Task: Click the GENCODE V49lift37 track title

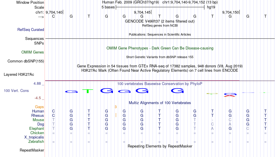Action: click(x=160, y=21)
